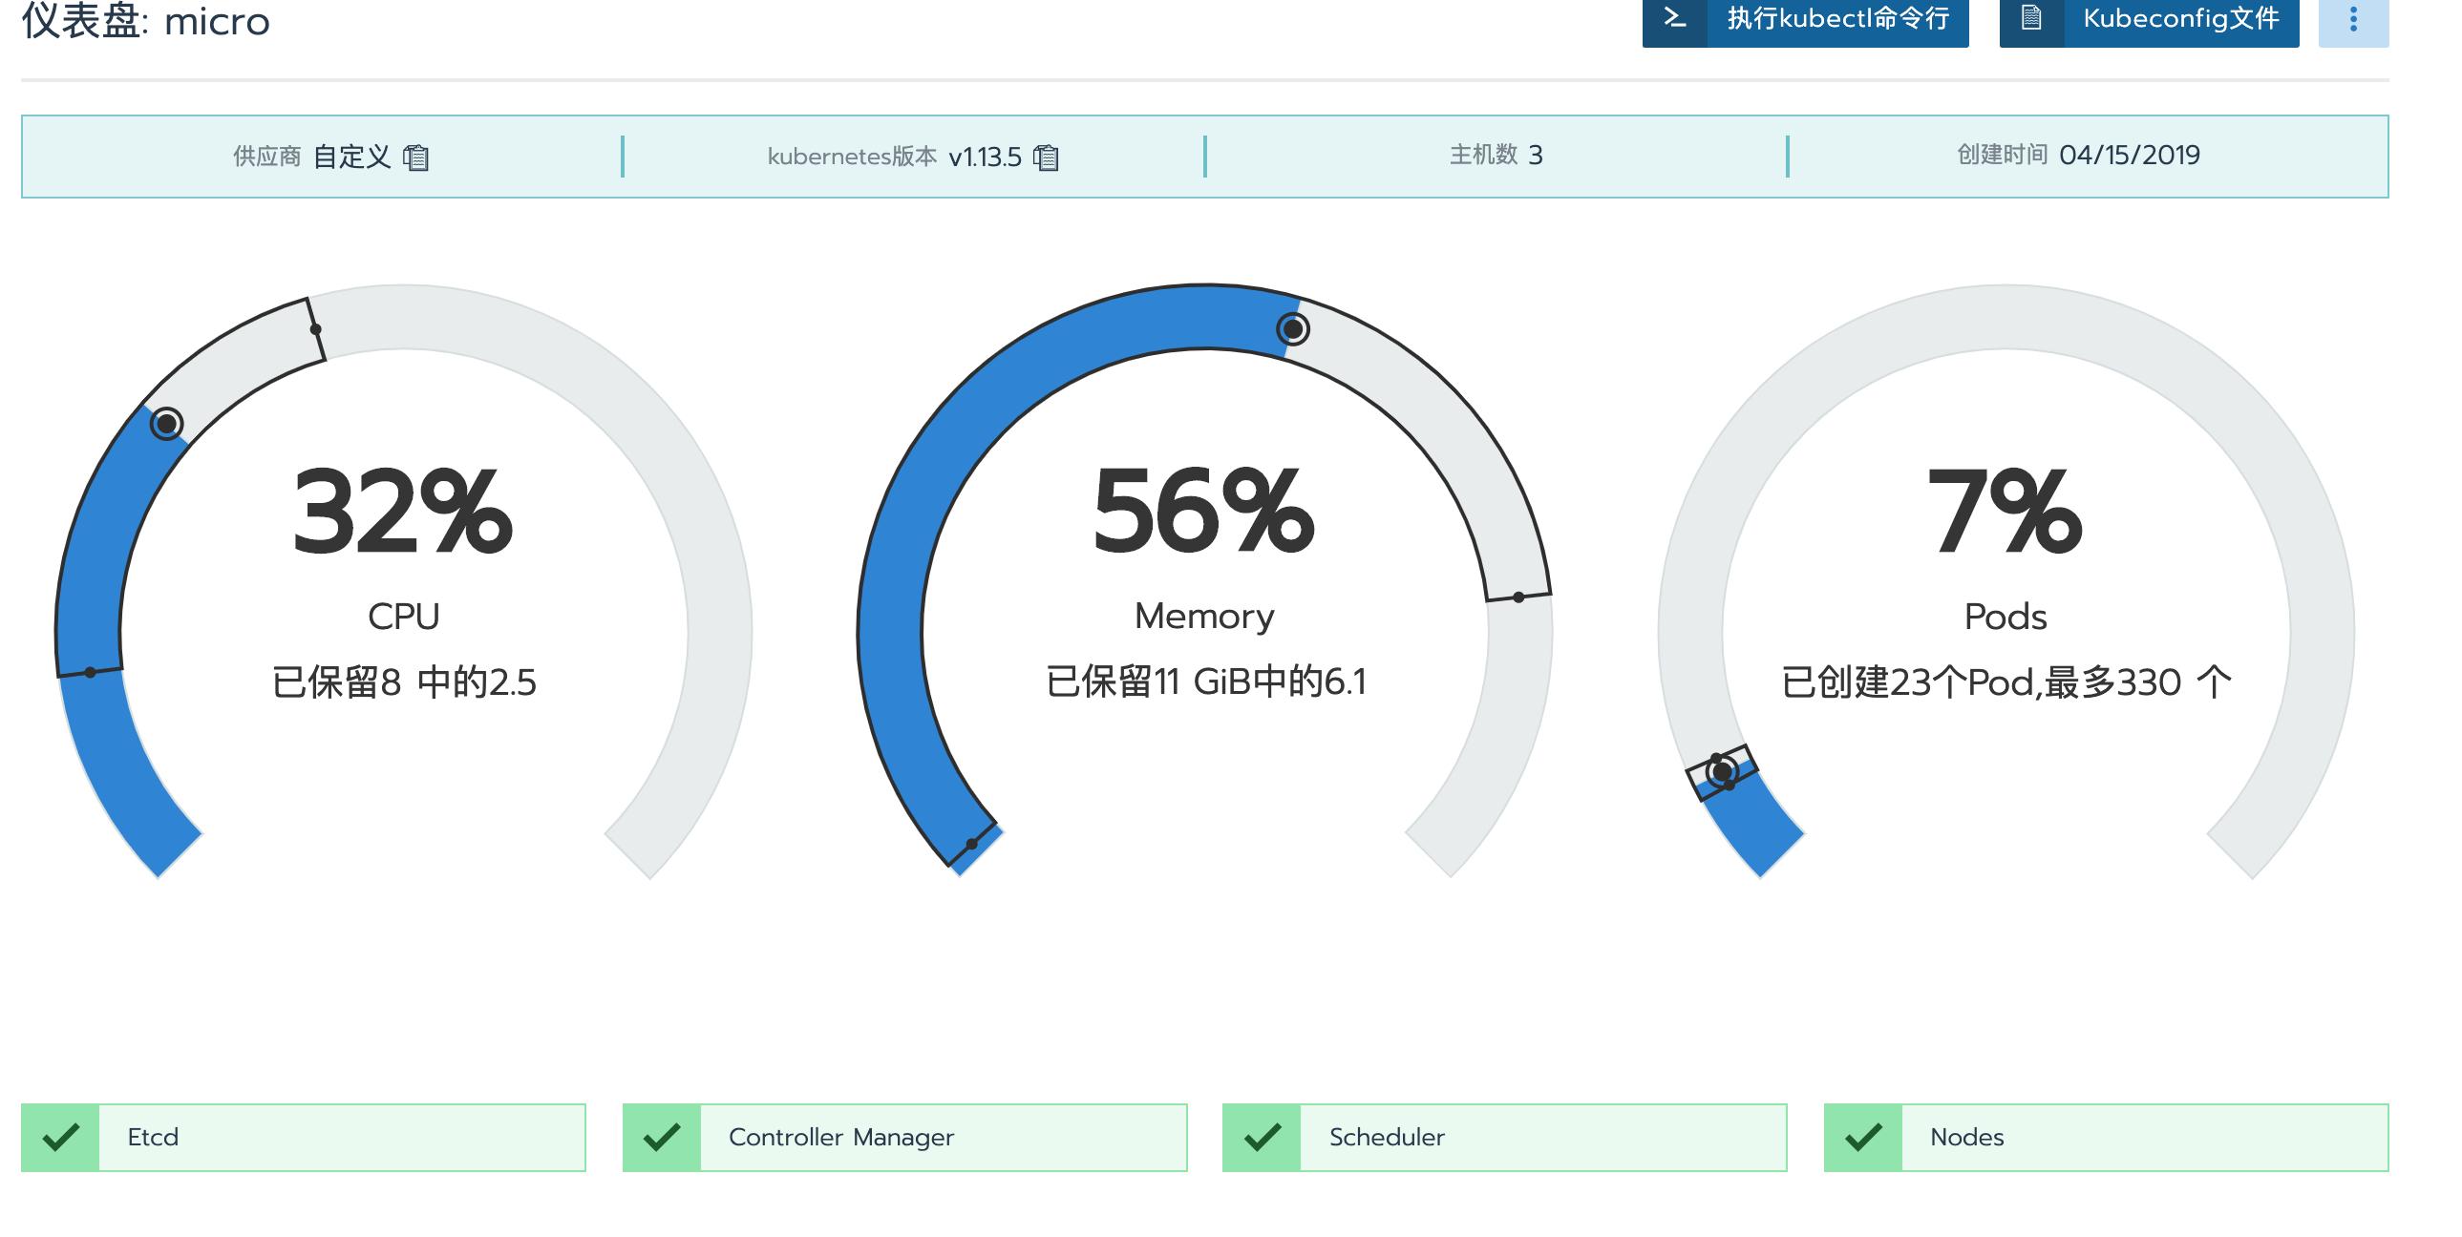Select the Etcd status label
2462x1237 pixels.
[153, 1137]
